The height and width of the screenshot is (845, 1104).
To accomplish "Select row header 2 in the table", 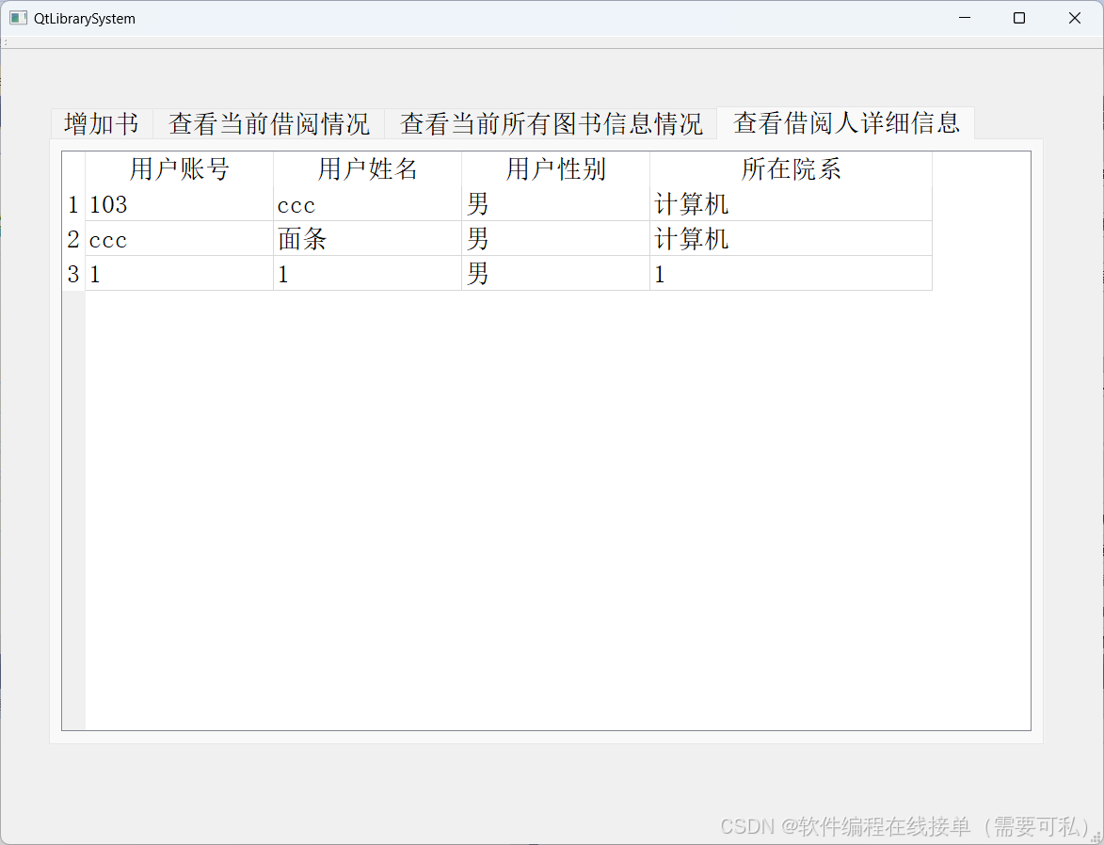I will (72, 239).
